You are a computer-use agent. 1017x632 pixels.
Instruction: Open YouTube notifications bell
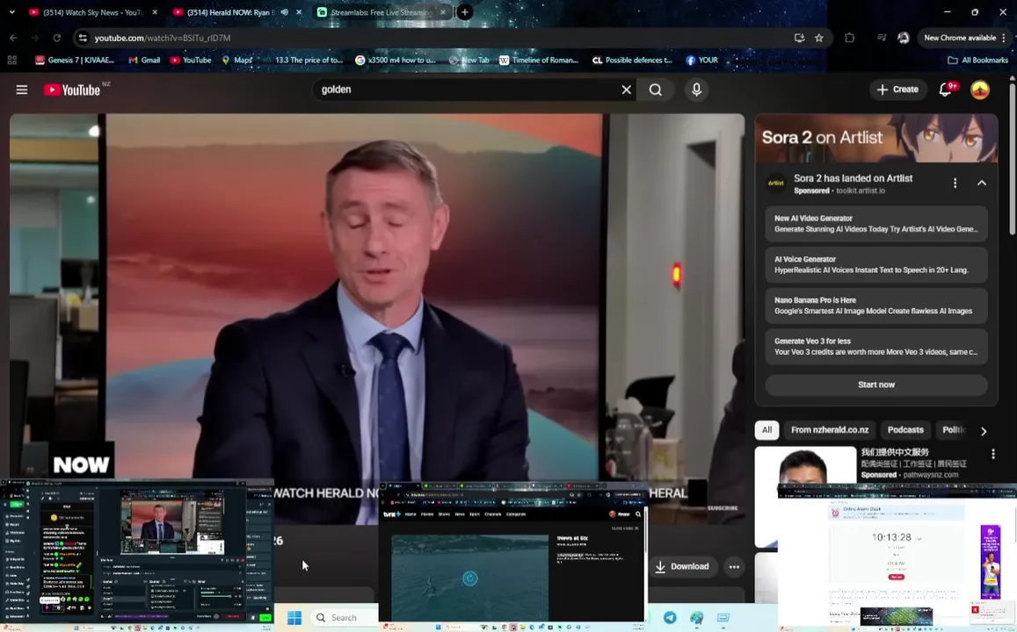tap(946, 90)
